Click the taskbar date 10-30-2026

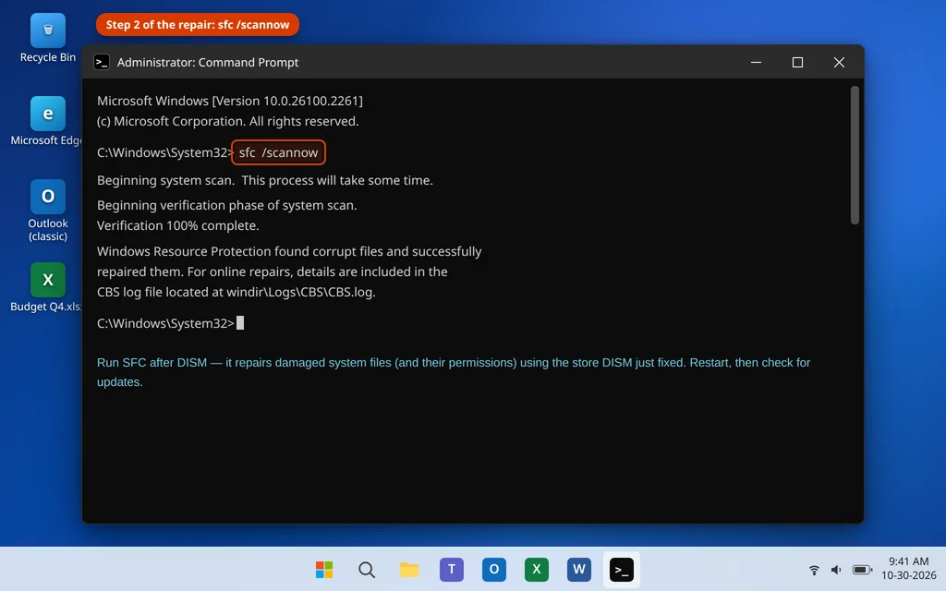(x=908, y=575)
